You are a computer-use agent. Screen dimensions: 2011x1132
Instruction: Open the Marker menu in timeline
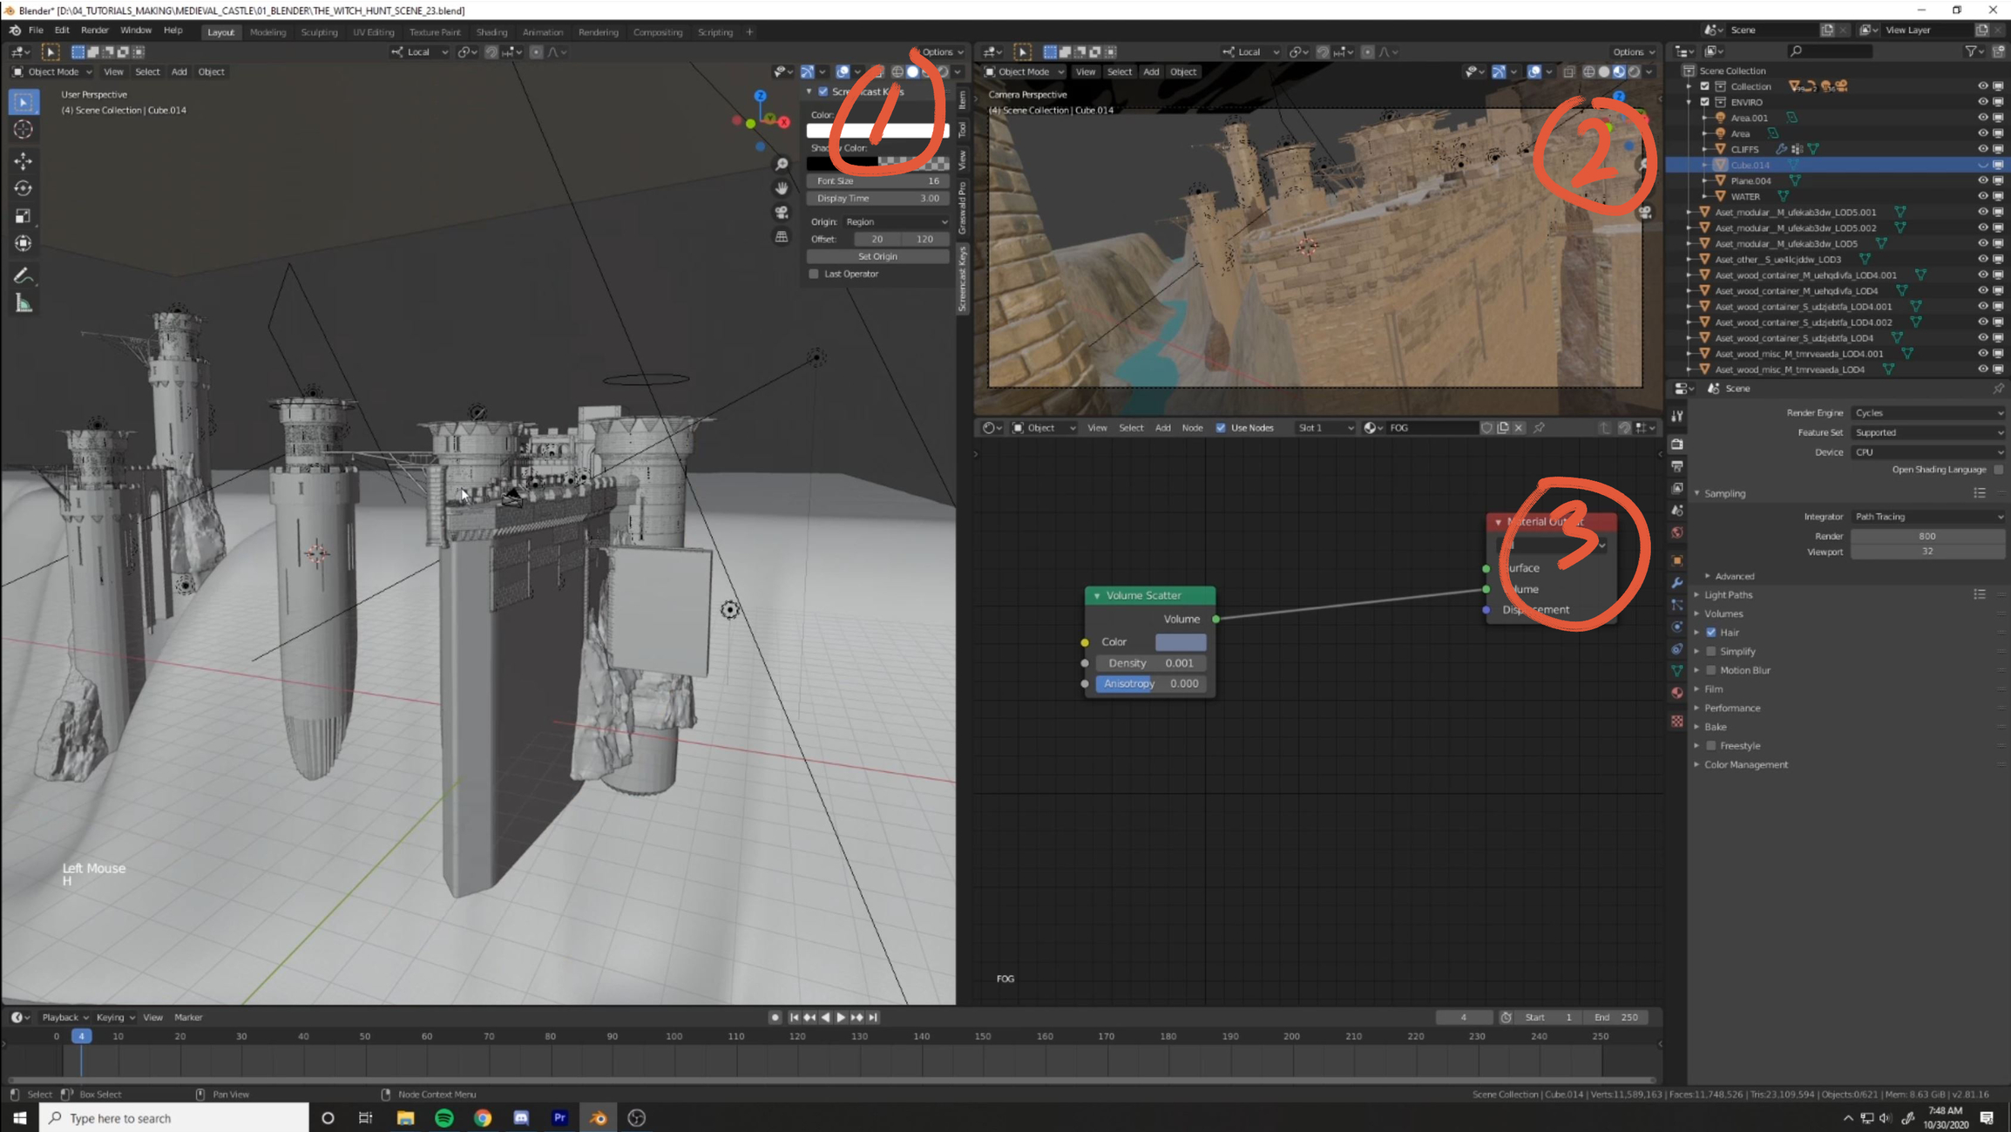point(188,1017)
